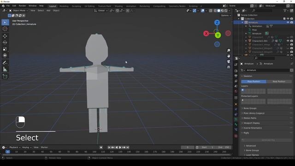Jump to the end frame
This screenshot has width=295, height=166.
(128, 148)
